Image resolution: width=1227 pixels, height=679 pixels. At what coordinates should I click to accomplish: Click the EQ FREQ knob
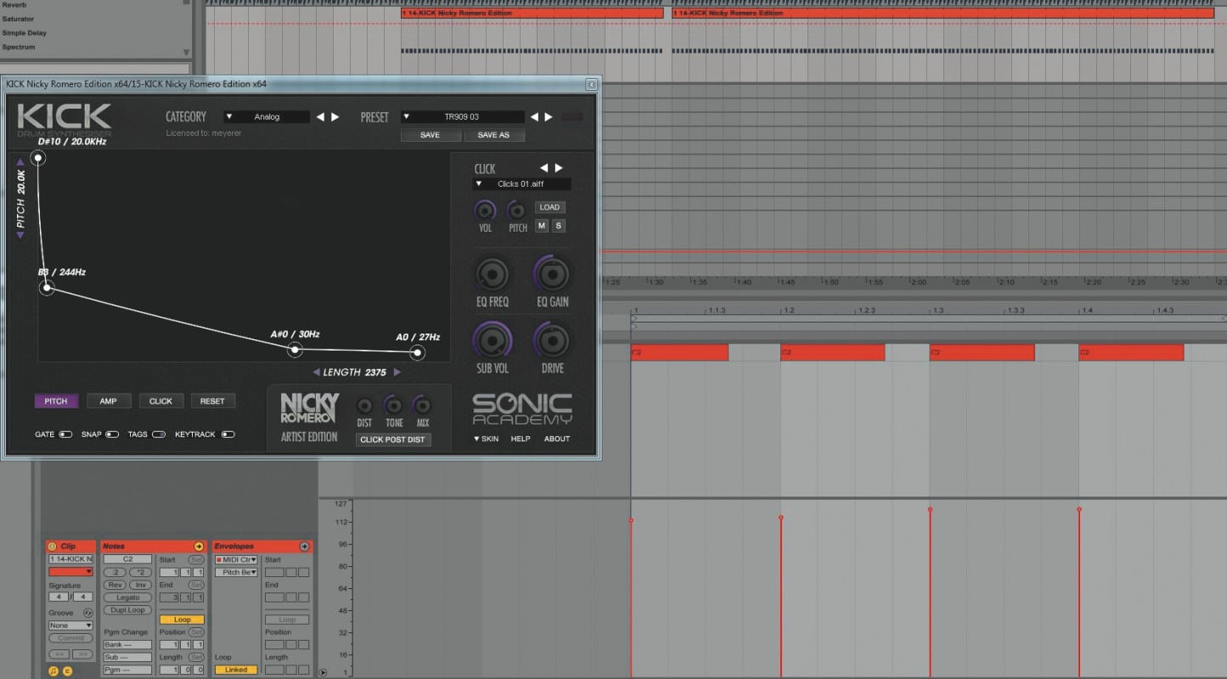tap(492, 275)
